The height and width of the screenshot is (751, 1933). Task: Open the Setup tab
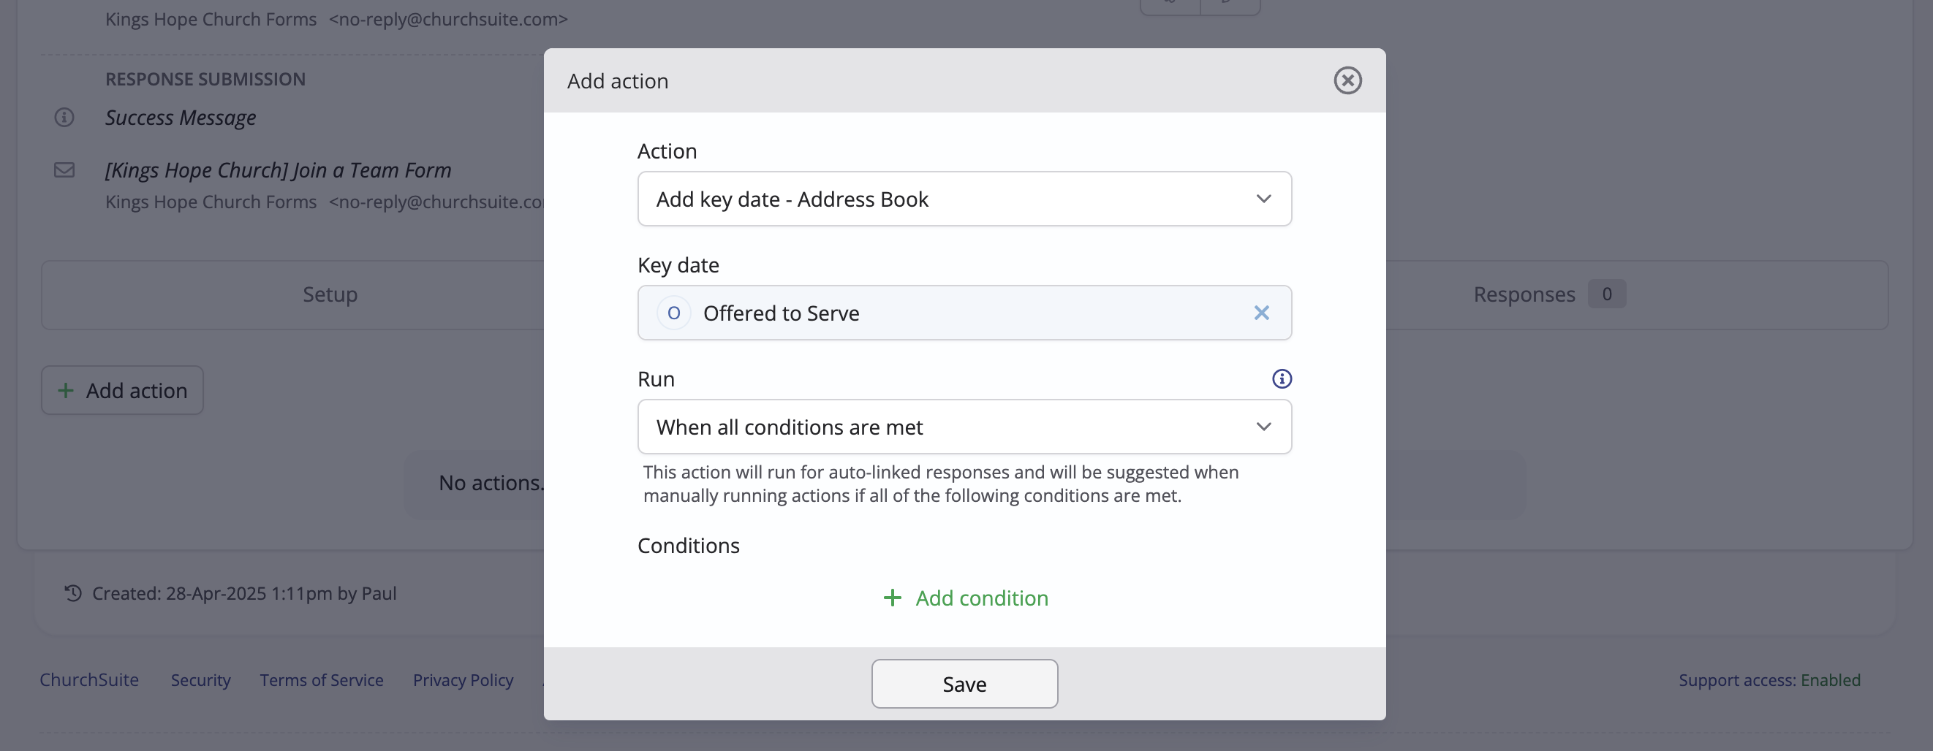point(330,294)
